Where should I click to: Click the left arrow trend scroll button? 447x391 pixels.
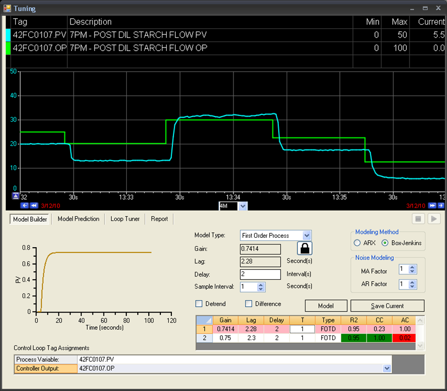pos(25,205)
